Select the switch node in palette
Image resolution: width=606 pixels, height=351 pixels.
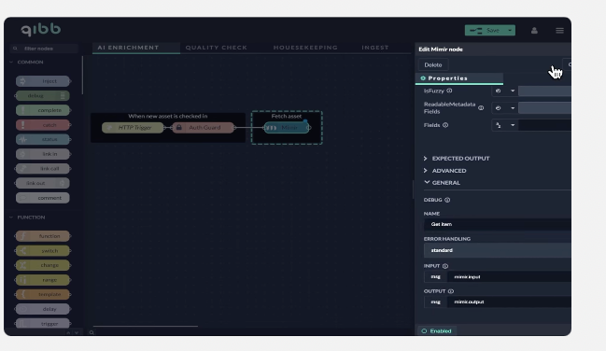tap(43, 250)
